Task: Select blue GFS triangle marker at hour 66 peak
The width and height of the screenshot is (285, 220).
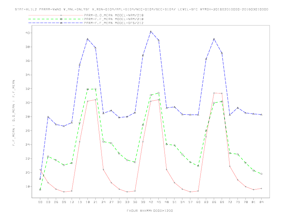Action: coord(214,39)
